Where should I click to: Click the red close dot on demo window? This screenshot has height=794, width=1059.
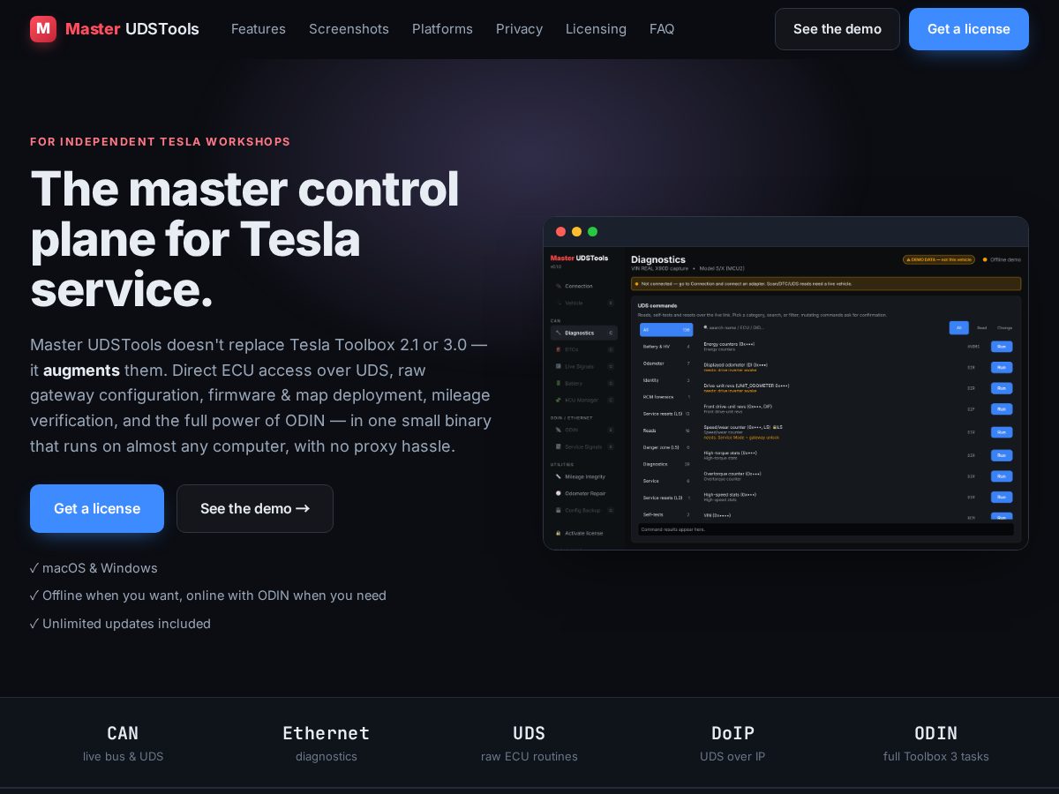[x=560, y=231]
